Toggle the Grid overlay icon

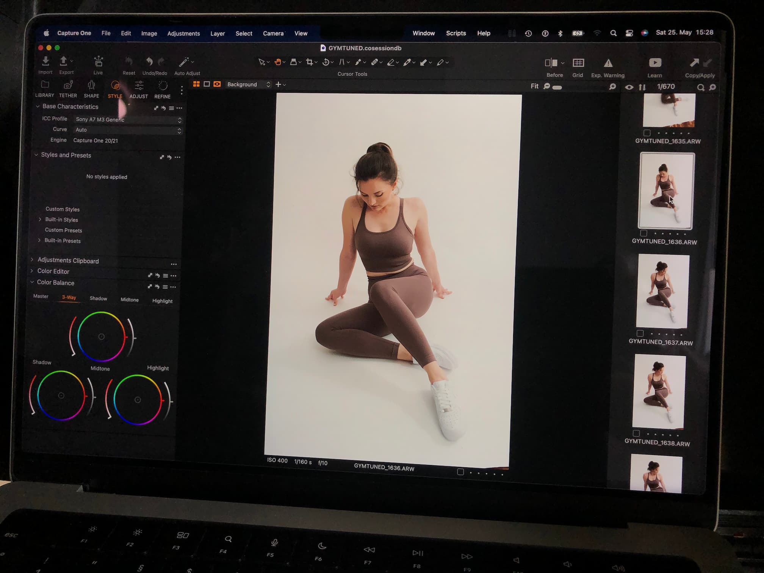[x=578, y=63]
